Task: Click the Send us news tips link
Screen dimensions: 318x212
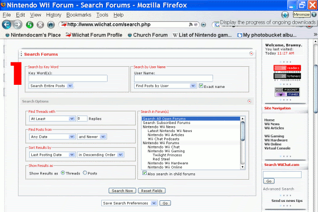Action: [287, 201]
